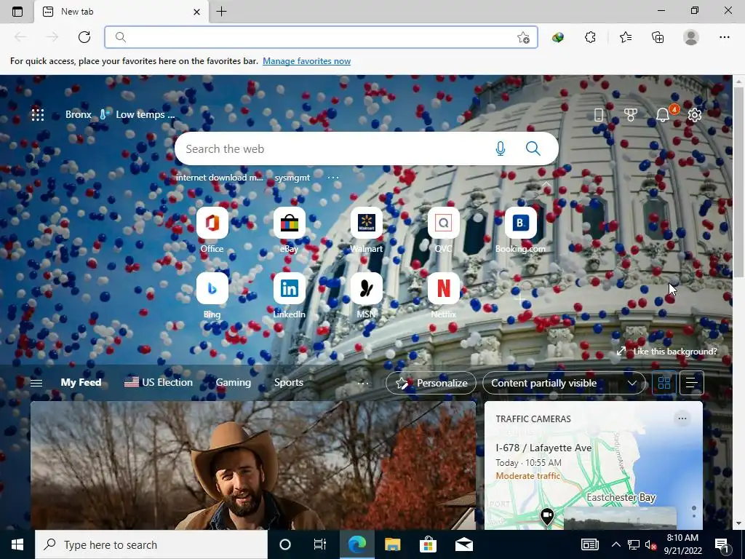
Task: Click Like this background link
Action: point(667,352)
